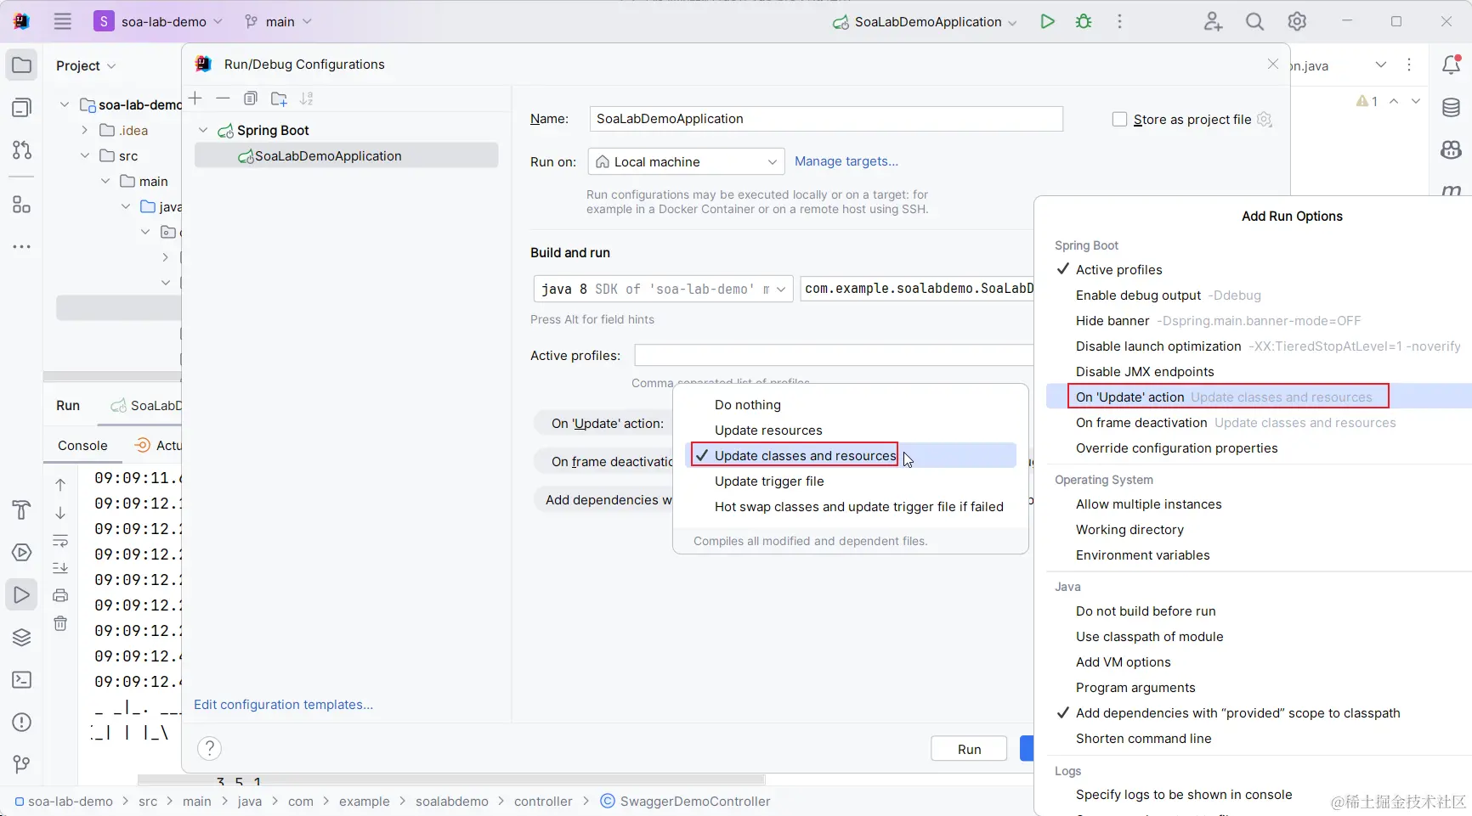The width and height of the screenshot is (1472, 816).
Task: Check the Store as project file box
Action: tap(1120, 120)
